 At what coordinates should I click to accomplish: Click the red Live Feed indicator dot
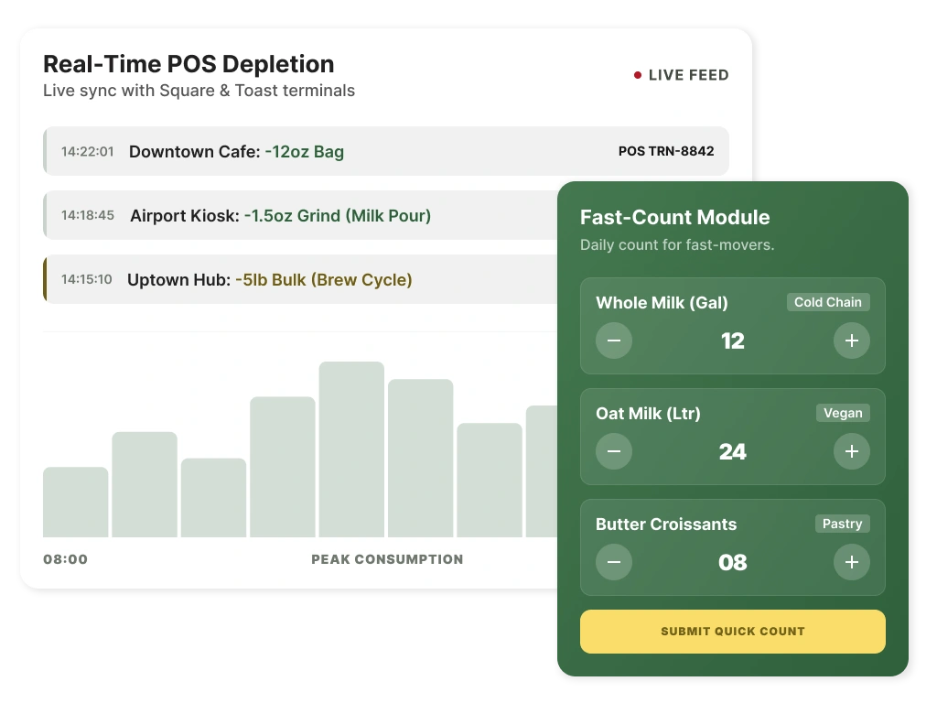click(638, 75)
